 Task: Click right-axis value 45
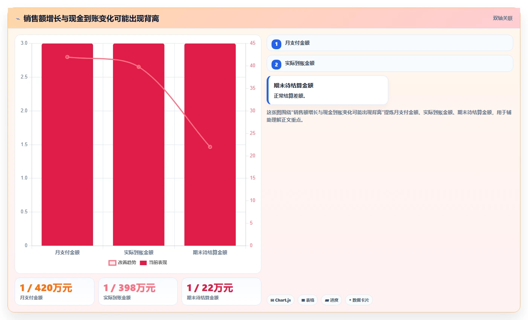pyautogui.click(x=253, y=43)
